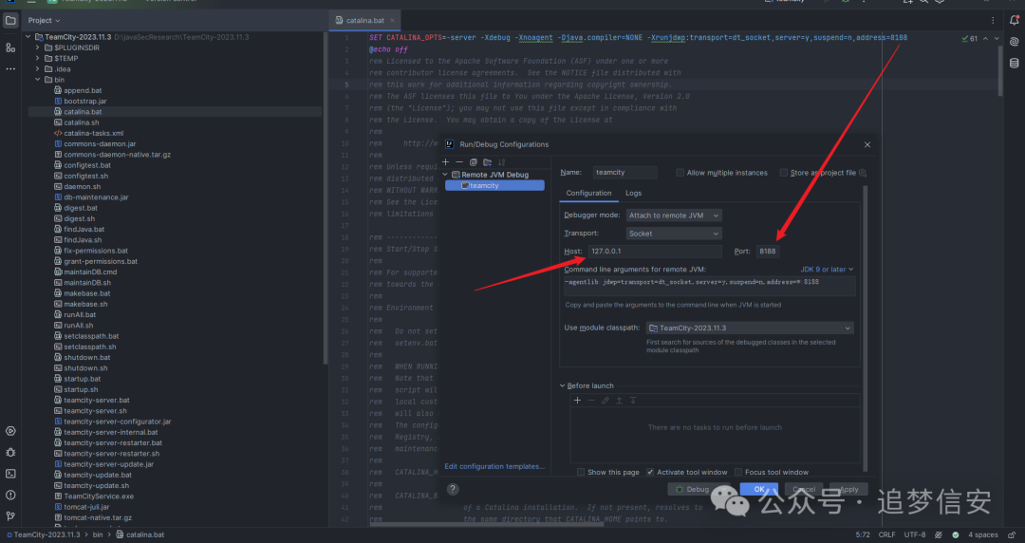Open the Debug tool window bug icon
Screen dimensions: 1025x543
tap(10, 452)
